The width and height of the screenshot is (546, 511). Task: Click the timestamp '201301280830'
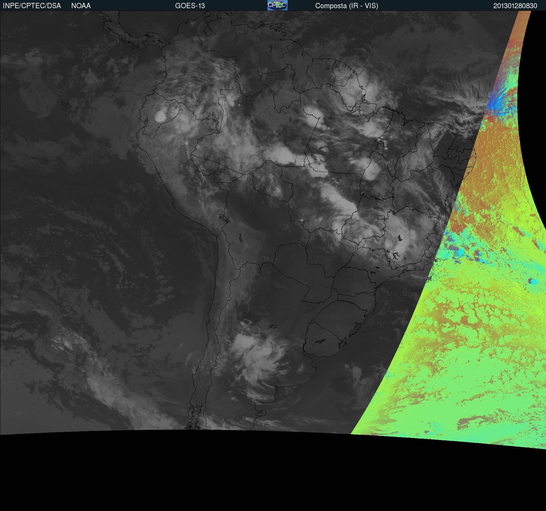(x=515, y=6)
